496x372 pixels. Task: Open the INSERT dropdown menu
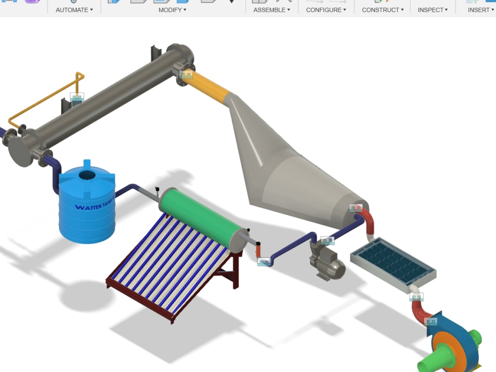coord(481,10)
